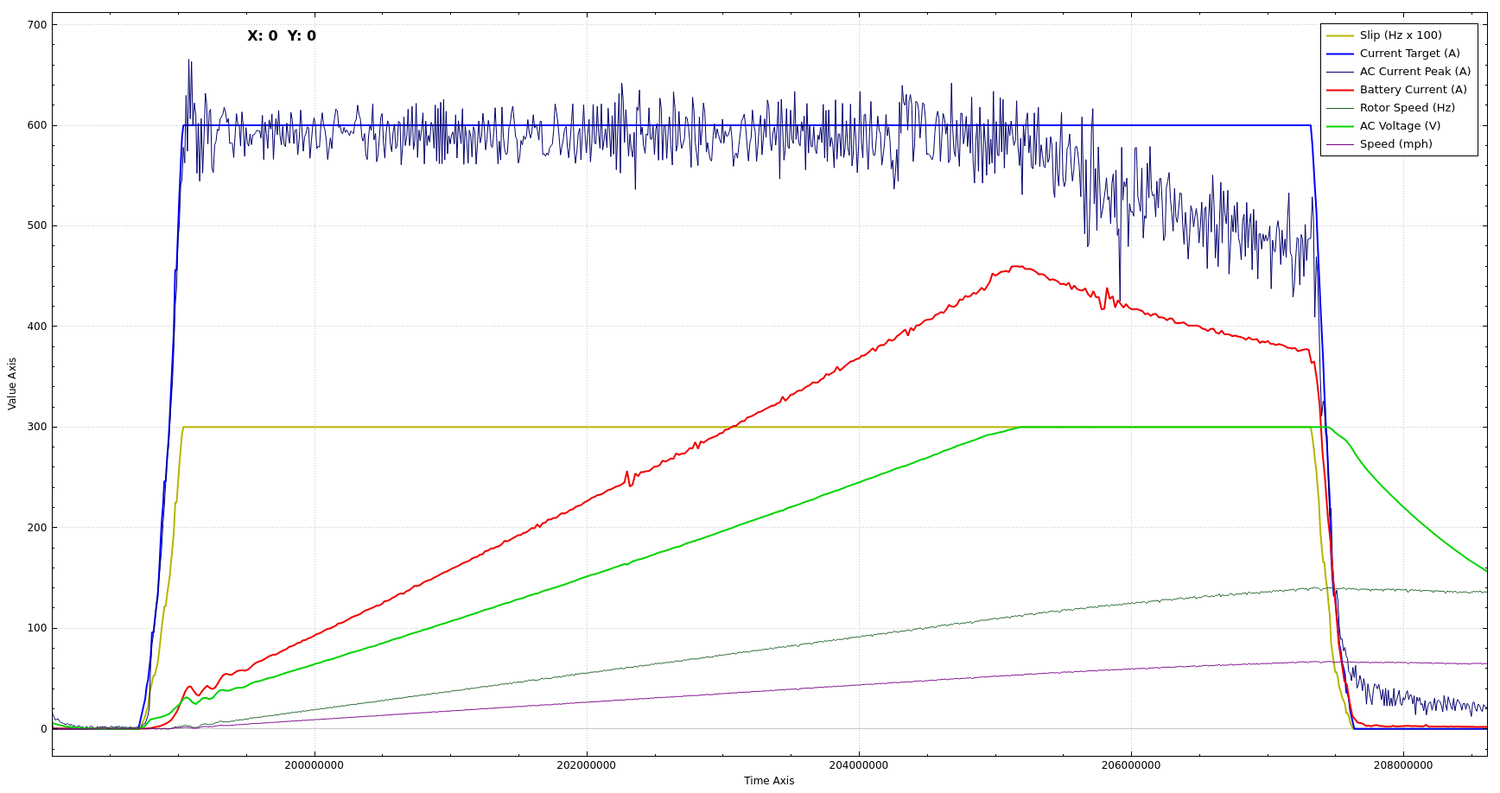Click the Rotor Speed (Hz) legend label
The width and height of the screenshot is (1500, 793).
point(1408,108)
